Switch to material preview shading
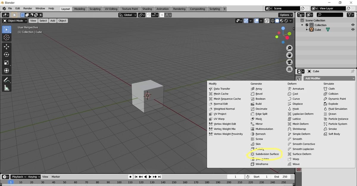The width and height of the screenshot is (357, 186). (x=281, y=21)
